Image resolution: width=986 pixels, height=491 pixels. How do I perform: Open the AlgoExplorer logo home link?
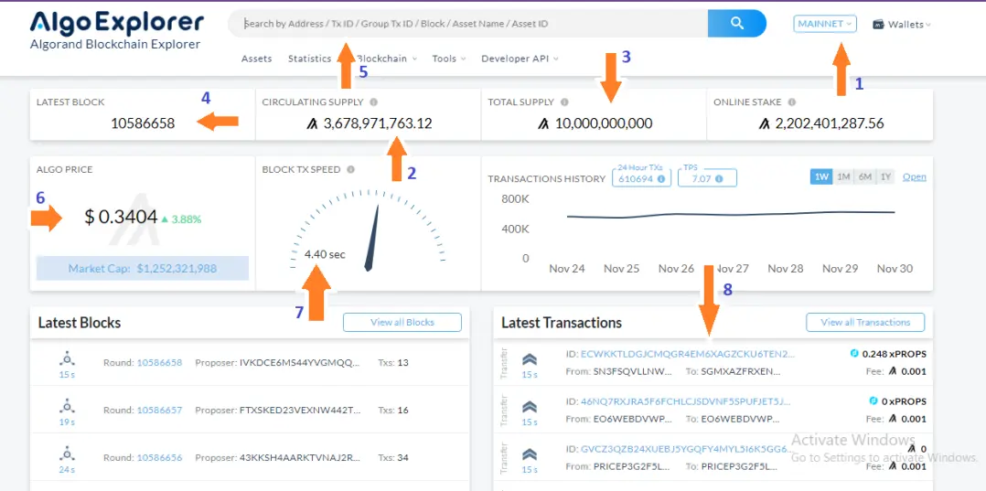(117, 29)
